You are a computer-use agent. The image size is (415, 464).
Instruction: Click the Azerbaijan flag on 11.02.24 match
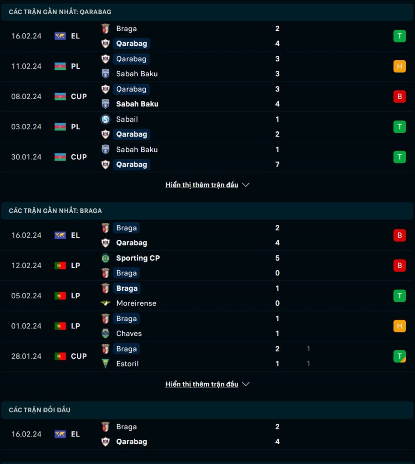60,66
